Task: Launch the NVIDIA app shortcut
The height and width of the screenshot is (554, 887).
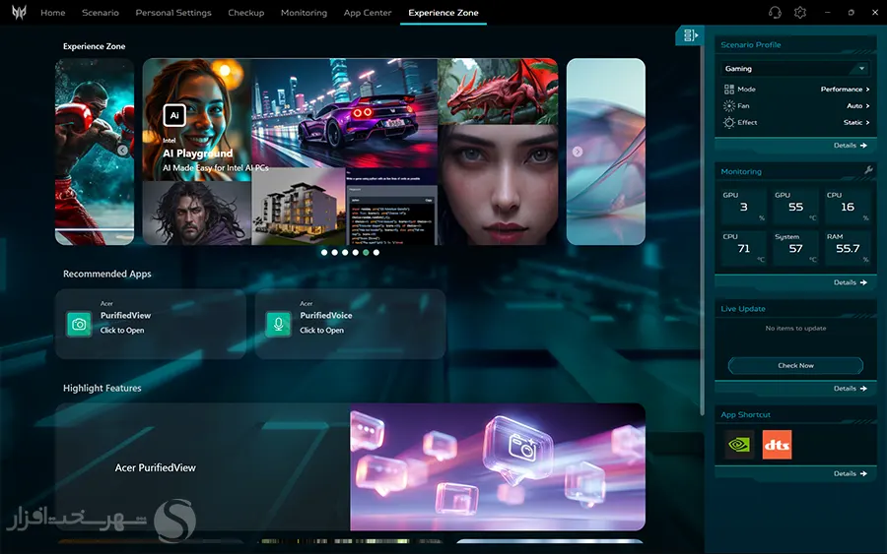Action: [x=739, y=445]
